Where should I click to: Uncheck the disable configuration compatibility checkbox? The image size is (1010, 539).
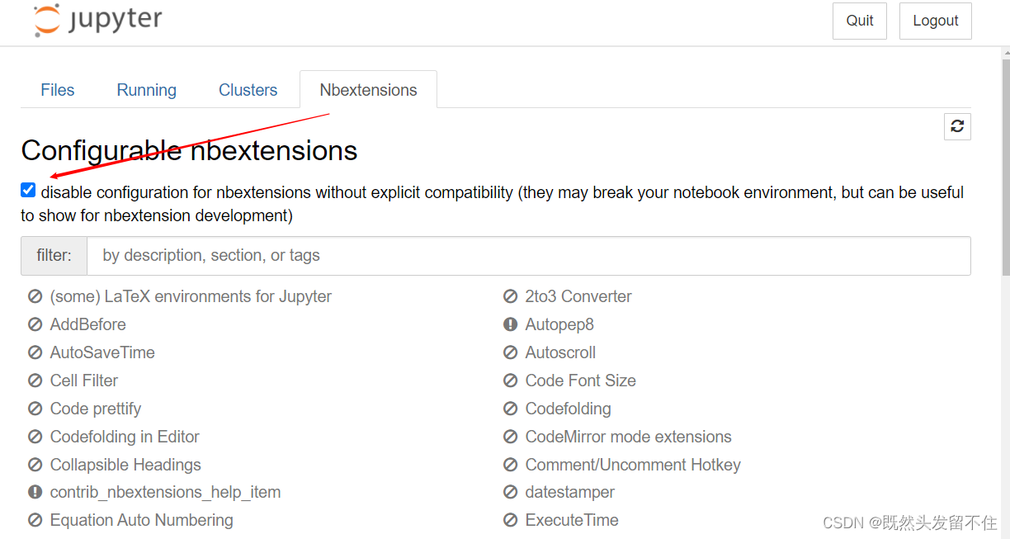click(x=28, y=191)
